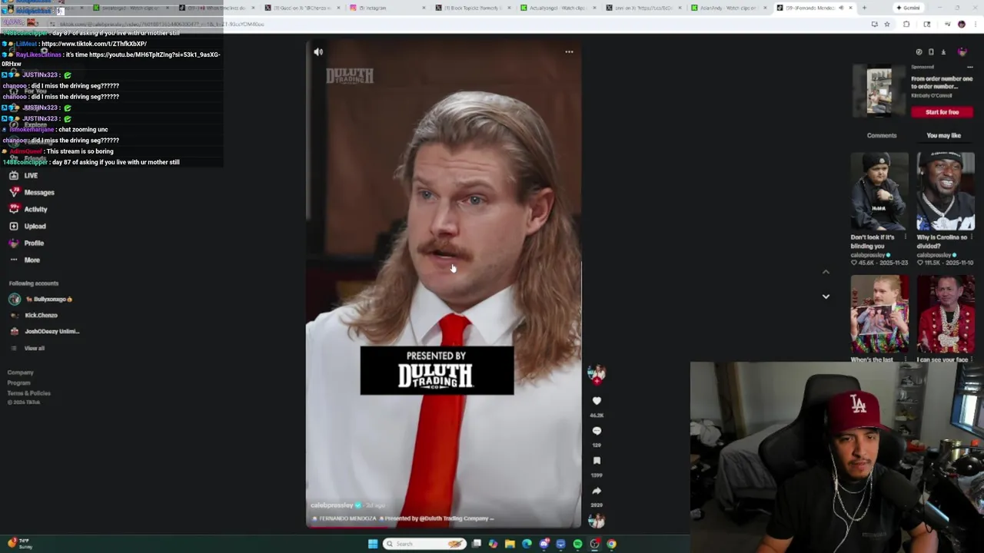Open the Company footer link
This screenshot has width=984, height=553.
coord(21,373)
